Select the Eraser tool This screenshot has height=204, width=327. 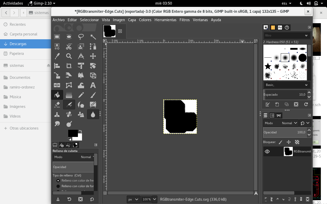57,105
